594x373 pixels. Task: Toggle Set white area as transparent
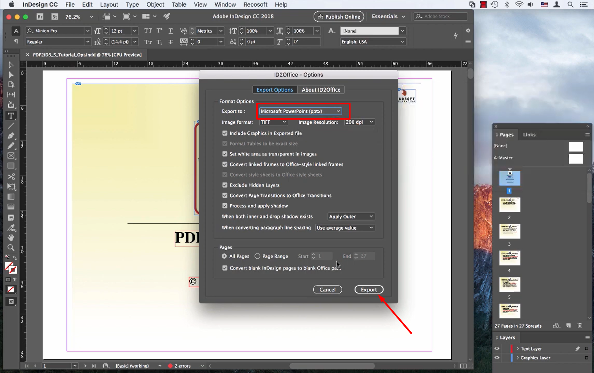pyautogui.click(x=225, y=154)
